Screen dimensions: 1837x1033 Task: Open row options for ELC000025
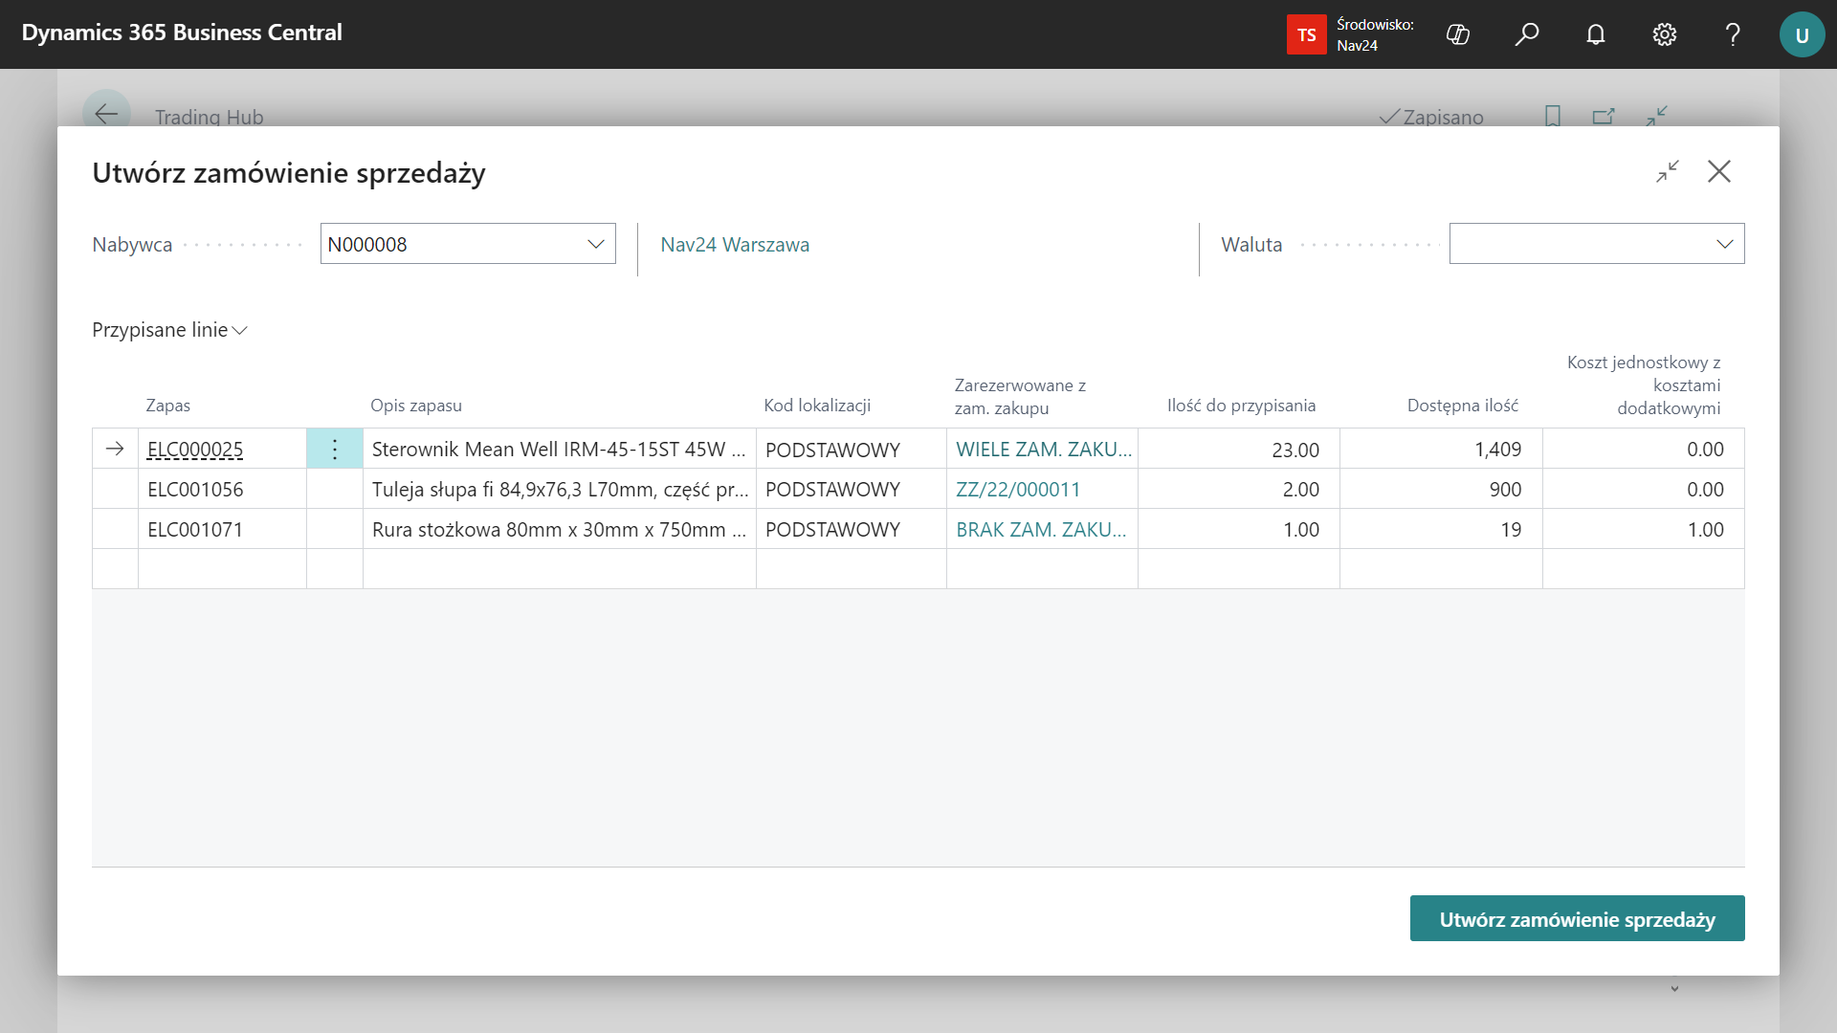(335, 449)
